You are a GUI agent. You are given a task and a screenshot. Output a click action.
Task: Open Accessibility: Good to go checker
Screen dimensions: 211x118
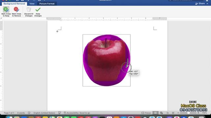[77, 113]
